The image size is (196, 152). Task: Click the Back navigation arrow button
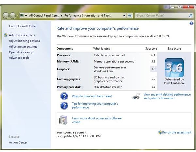tap(6, 16)
